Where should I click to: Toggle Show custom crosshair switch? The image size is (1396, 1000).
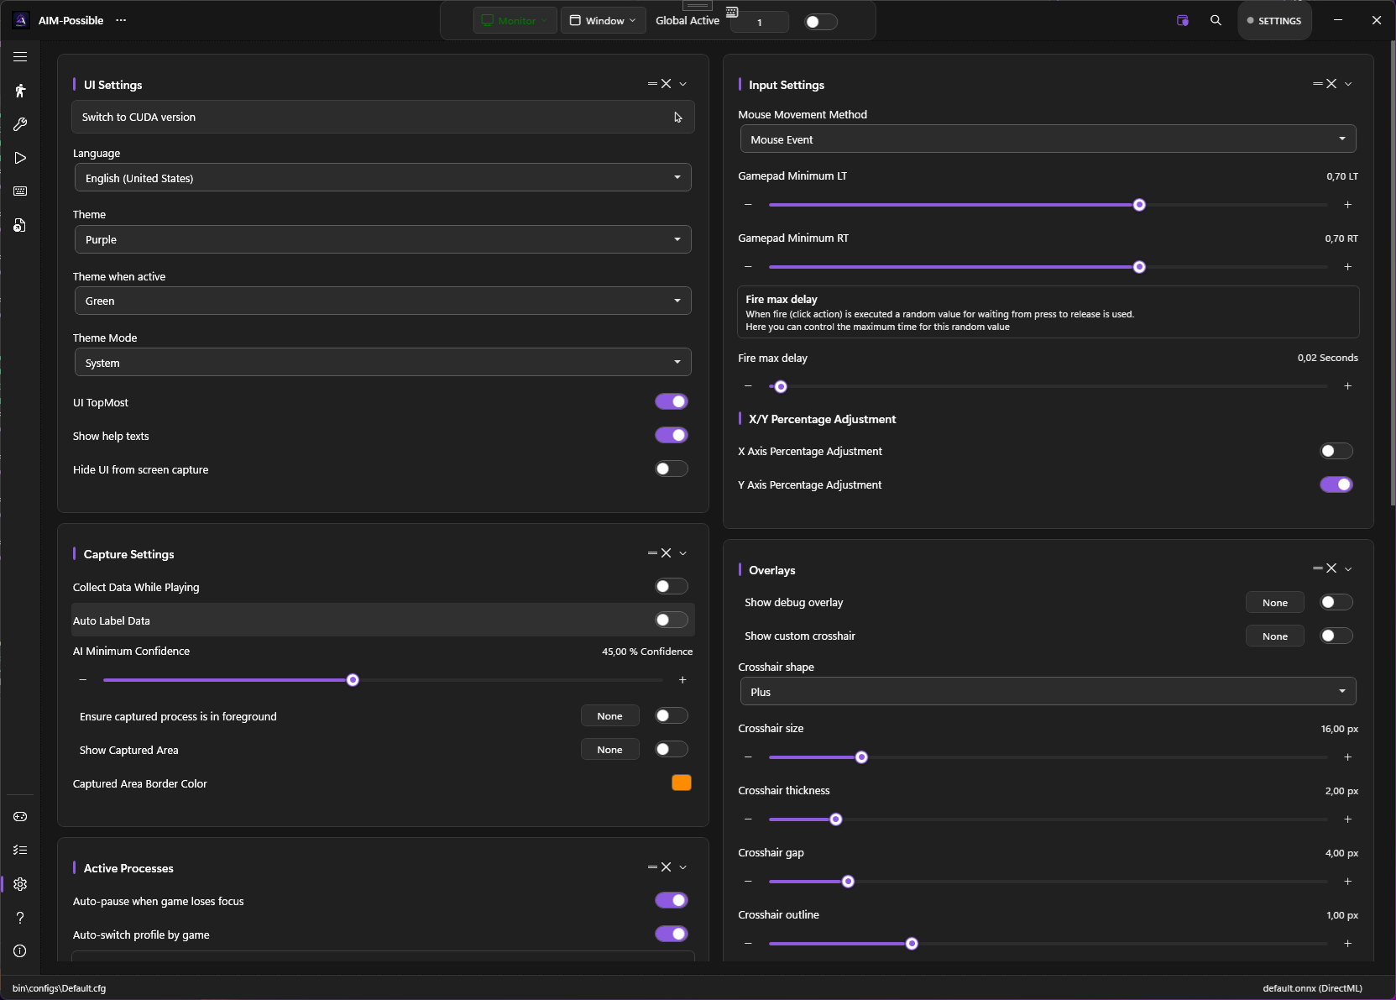point(1336,636)
